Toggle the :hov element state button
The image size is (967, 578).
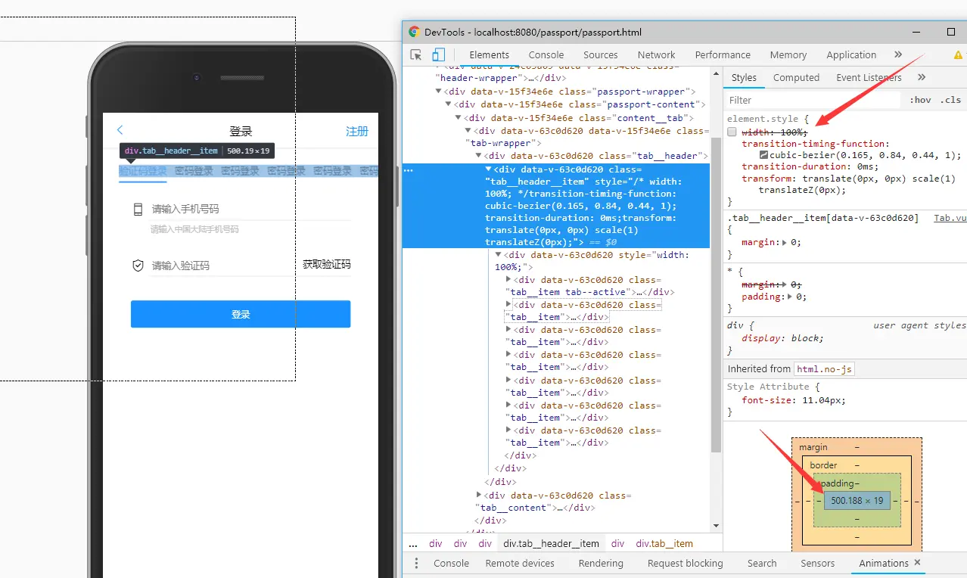(920, 100)
